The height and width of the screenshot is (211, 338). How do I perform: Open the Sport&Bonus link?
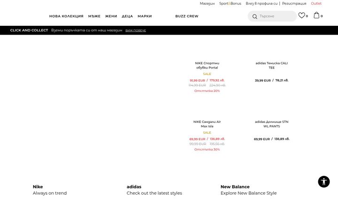click(x=230, y=3)
